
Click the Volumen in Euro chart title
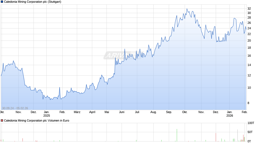[37, 120]
